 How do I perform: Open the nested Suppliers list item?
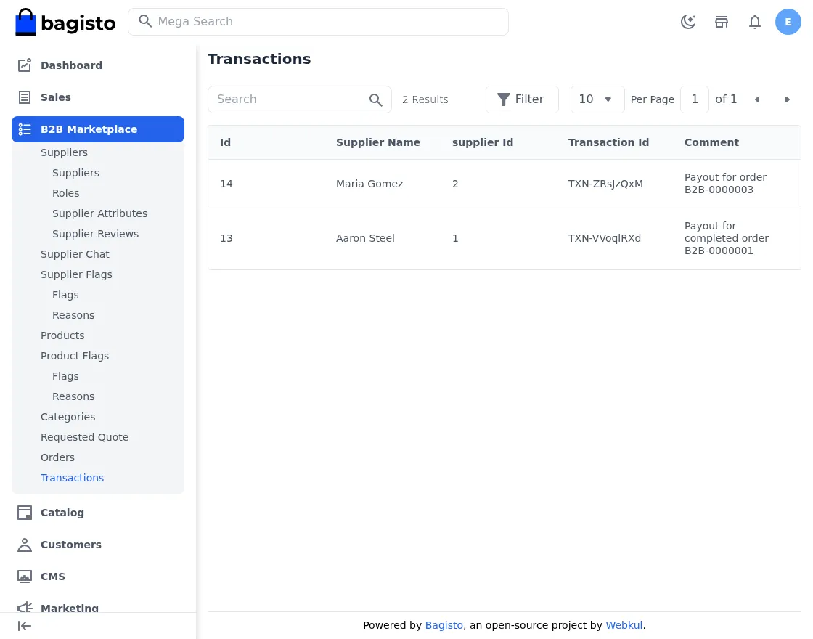click(x=75, y=173)
